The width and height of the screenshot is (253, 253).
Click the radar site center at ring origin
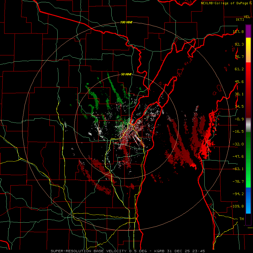pos(126,126)
